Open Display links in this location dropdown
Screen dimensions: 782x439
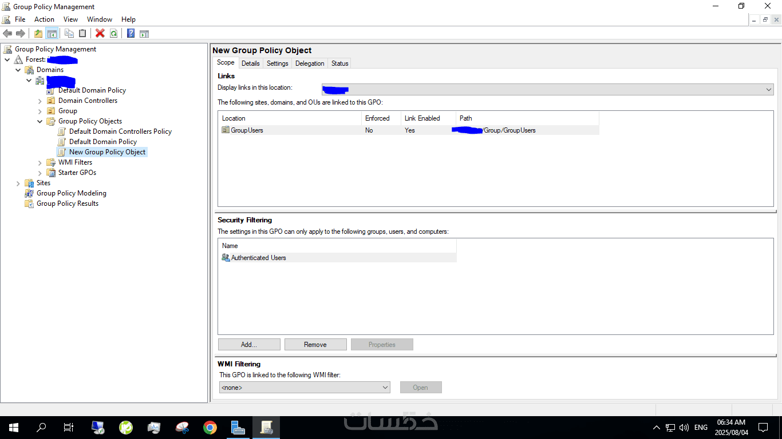click(x=547, y=90)
